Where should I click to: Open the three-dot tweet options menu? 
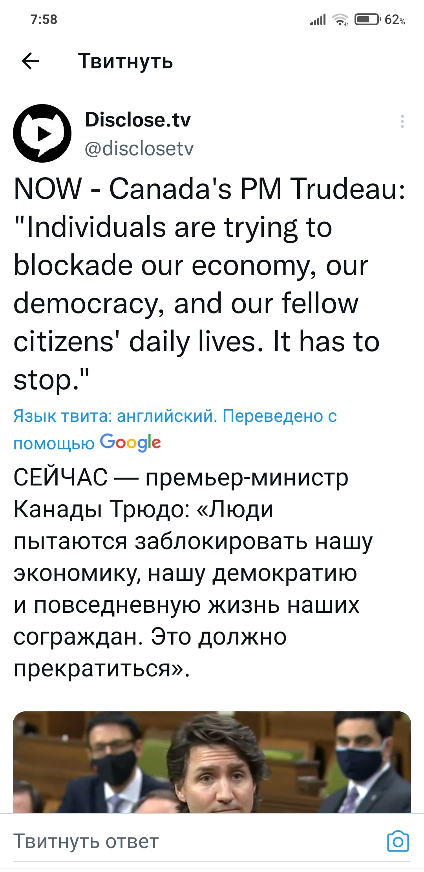(x=402, y=121)
